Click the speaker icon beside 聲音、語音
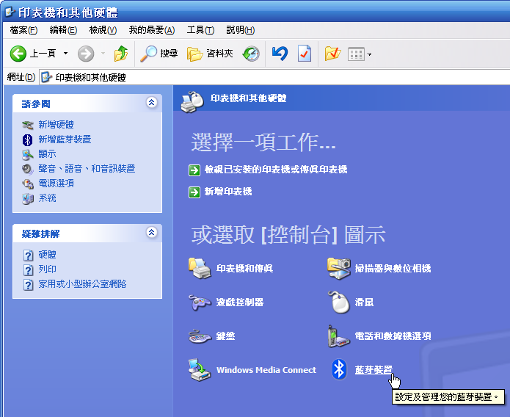The height and width of the screenshot is (417, 510). [x=27, y=169]
